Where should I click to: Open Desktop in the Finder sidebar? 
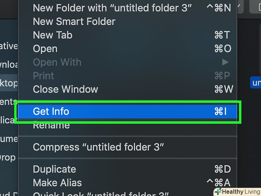click(9, 83)
